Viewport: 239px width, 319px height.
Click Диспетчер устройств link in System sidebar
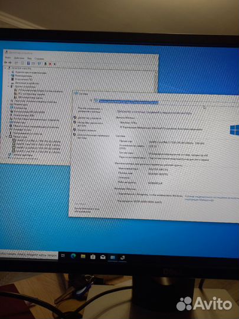pos(90,118)
